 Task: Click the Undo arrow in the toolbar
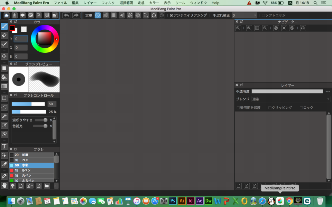[x=66, y=15]
